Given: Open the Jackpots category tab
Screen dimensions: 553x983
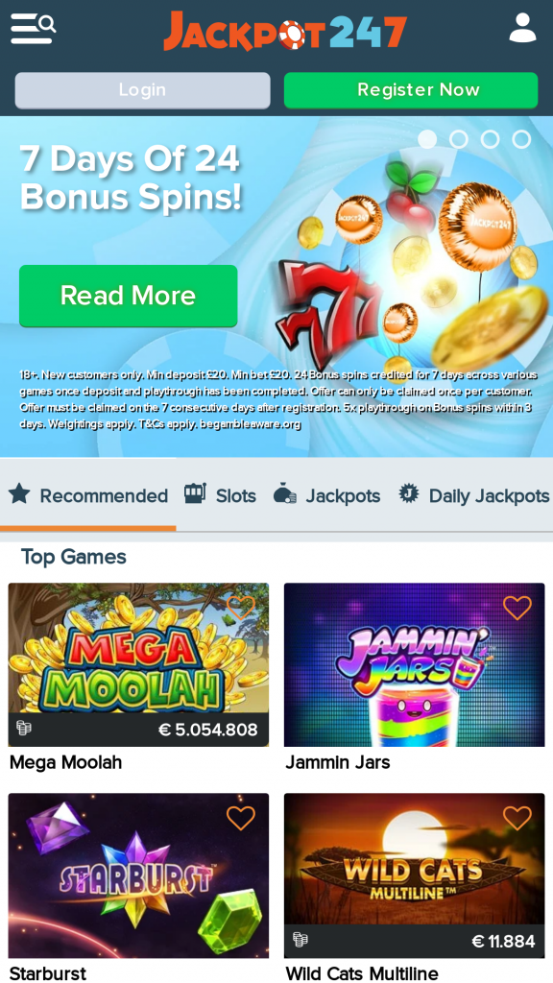Looking at the screenshot, I should coord(326,495).
